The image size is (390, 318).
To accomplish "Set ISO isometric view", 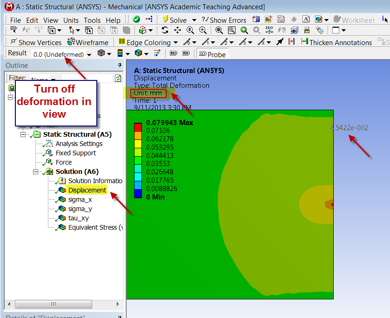I will (269, 30).
